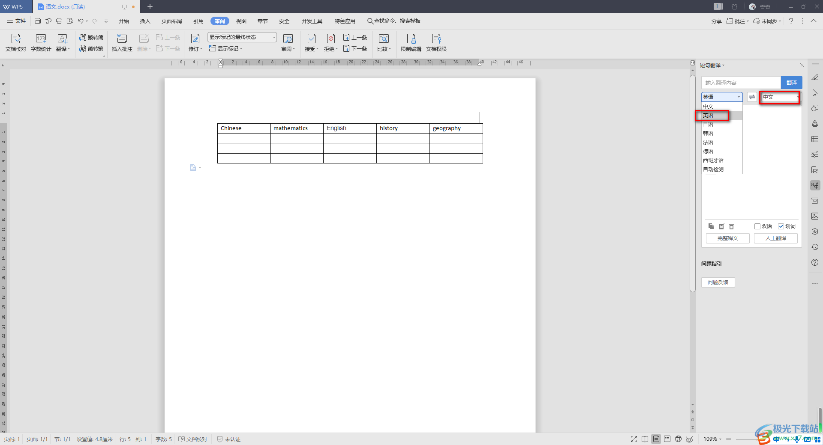Convert text with 繁转简

tap(91, 38)
